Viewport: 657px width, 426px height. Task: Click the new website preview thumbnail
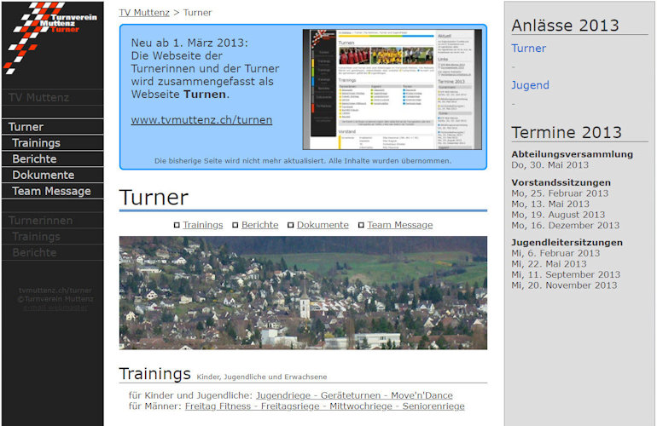tap(392, 89)
